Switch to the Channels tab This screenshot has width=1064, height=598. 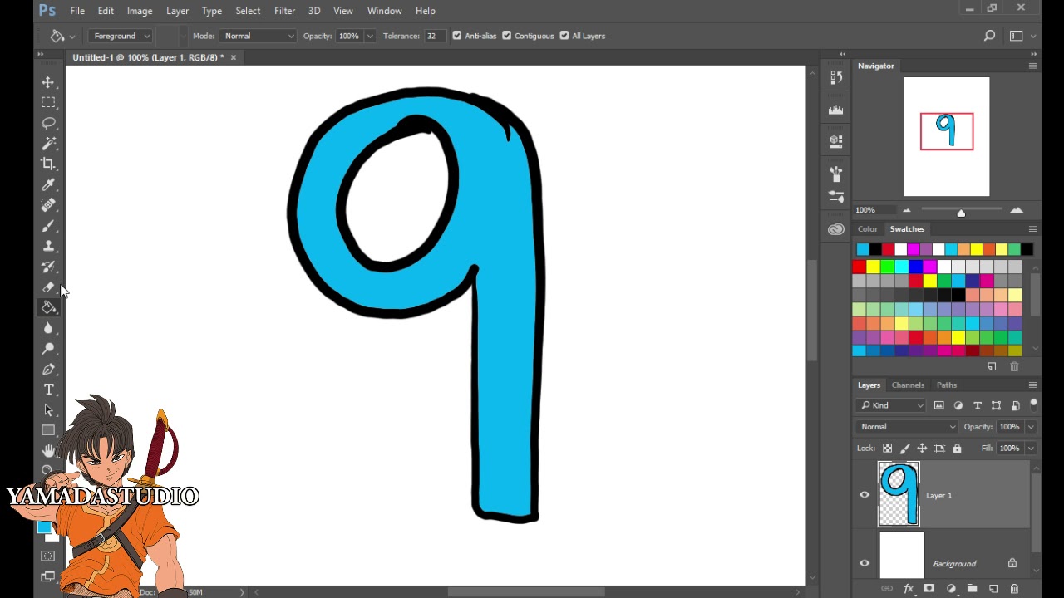908,385
